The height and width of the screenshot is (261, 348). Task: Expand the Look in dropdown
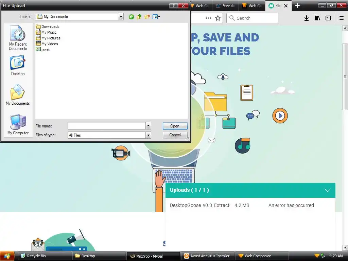tap(121, 17)
